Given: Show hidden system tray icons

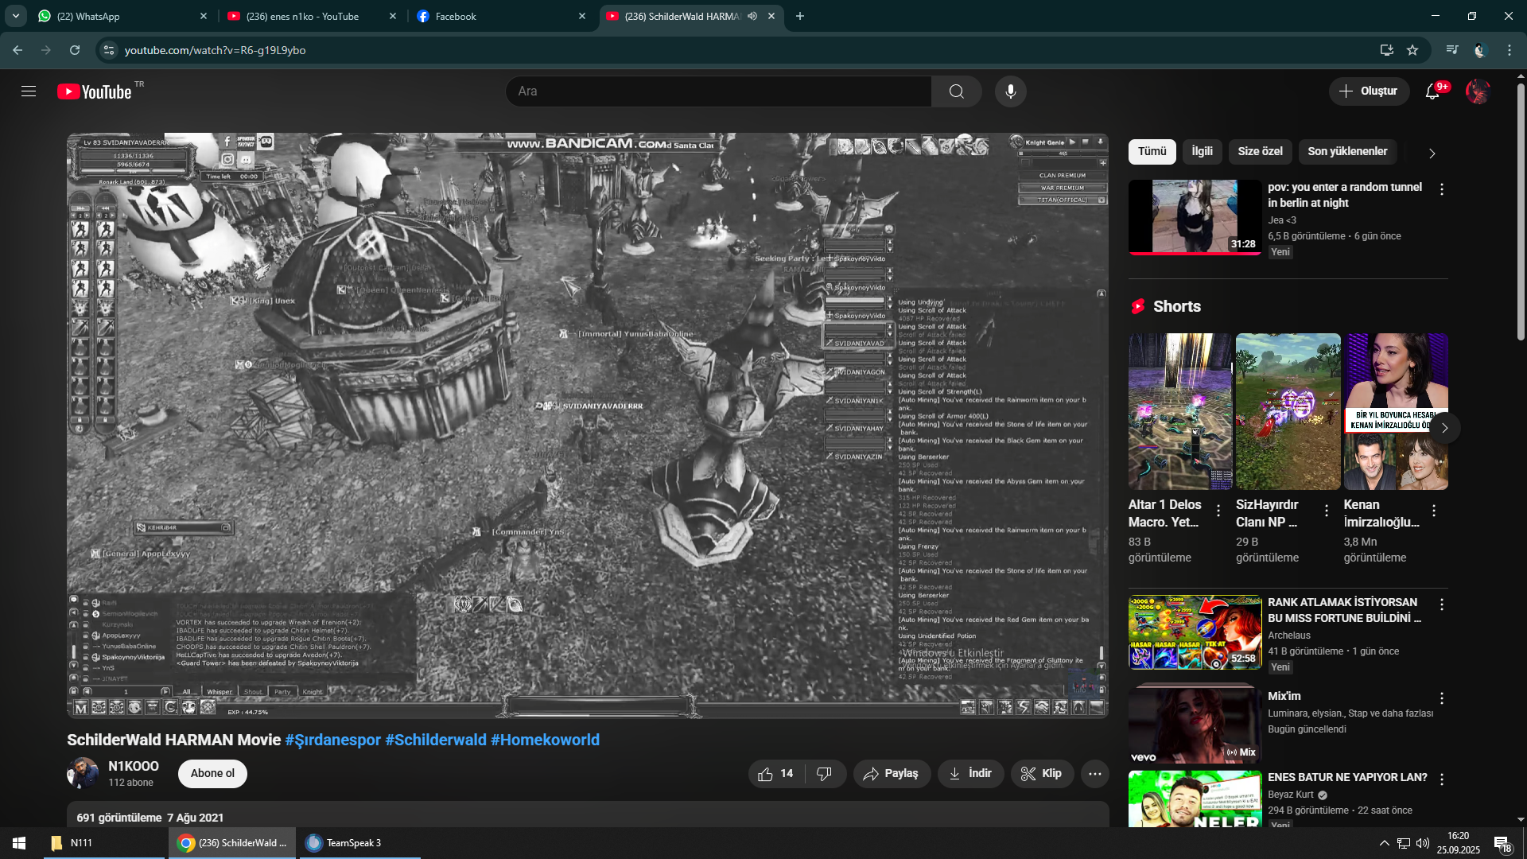Looking at the screenshot, I should point(1385,843).
